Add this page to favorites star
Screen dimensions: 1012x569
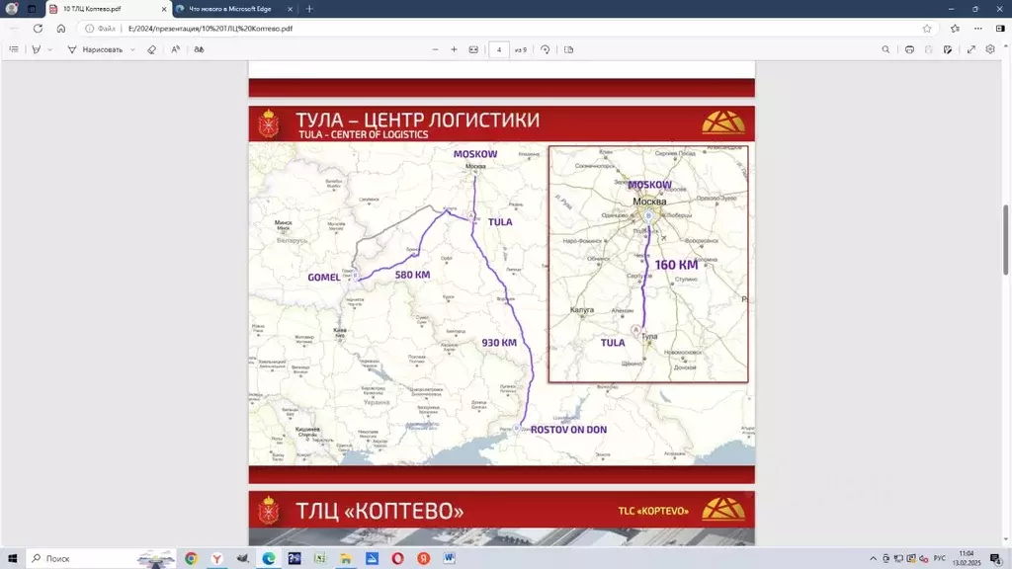coord(927,29)
